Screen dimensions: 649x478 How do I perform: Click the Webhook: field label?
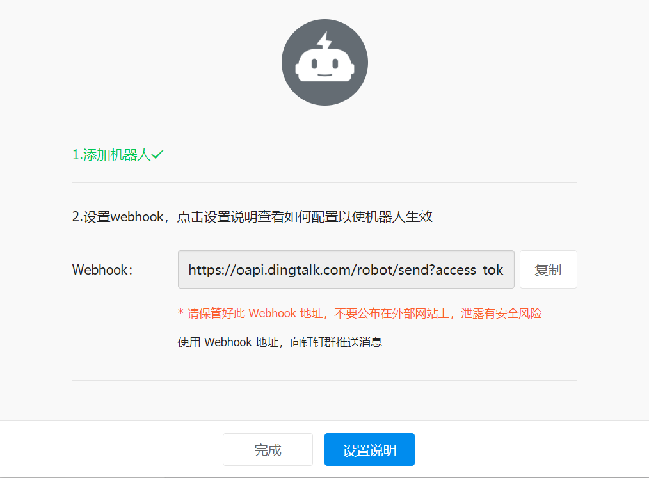(x=102, y=269)
